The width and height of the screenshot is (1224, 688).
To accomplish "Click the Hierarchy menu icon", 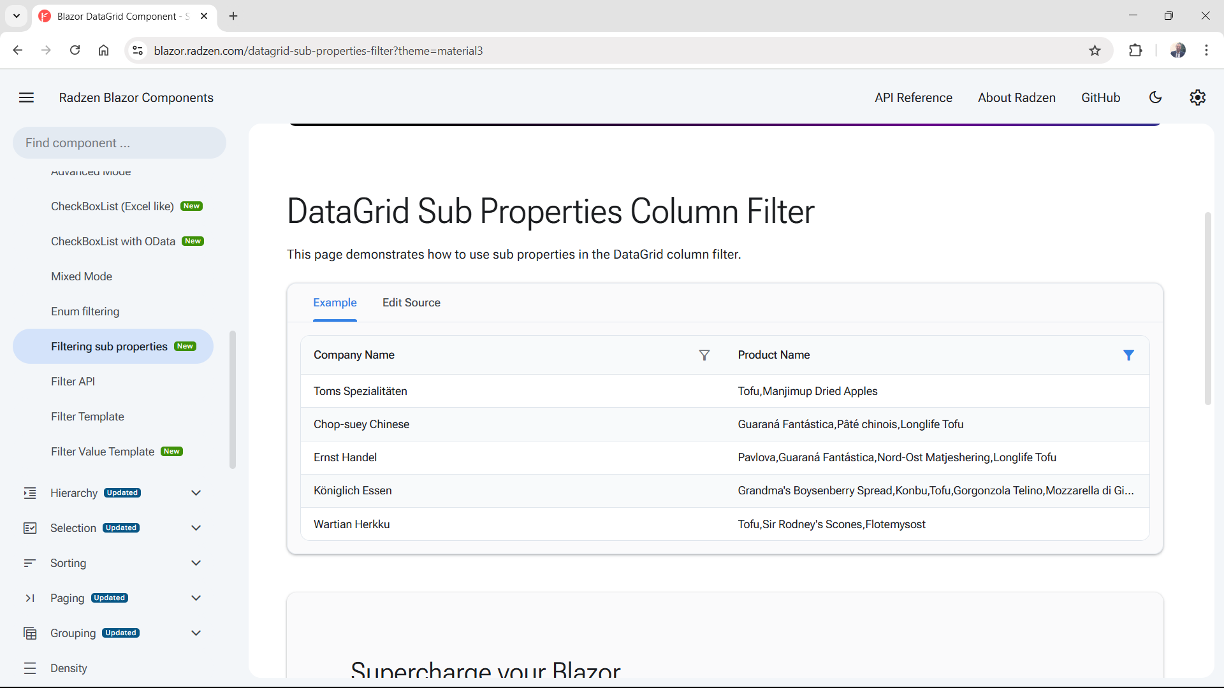I will click(x=30, y=493).
